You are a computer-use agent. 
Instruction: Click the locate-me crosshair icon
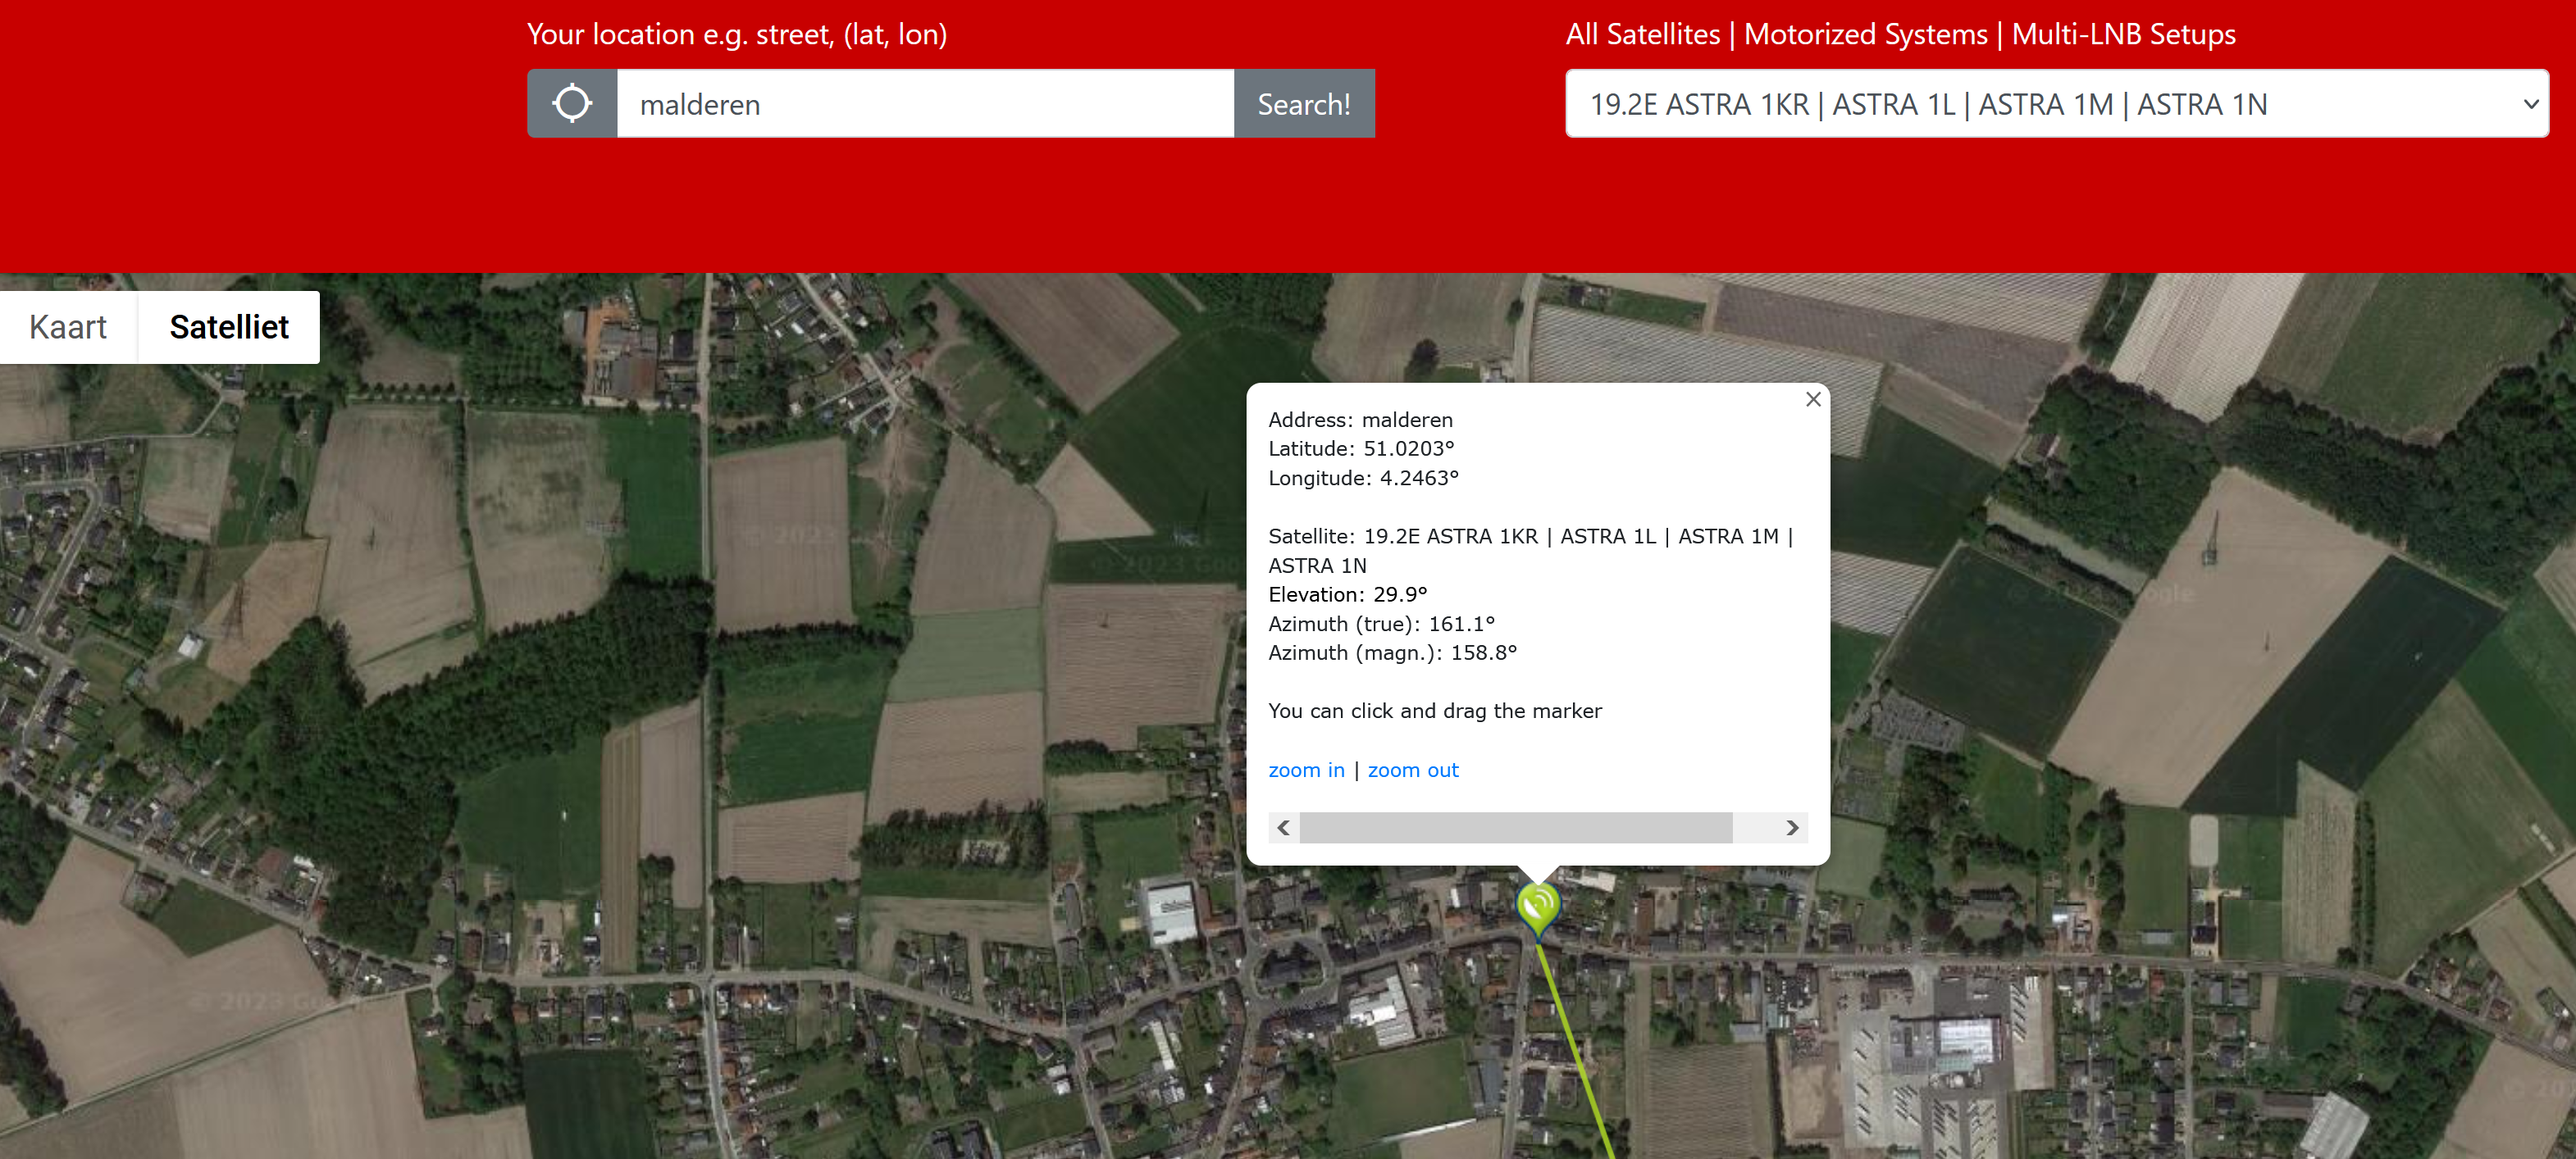click(x=572, y=104)
